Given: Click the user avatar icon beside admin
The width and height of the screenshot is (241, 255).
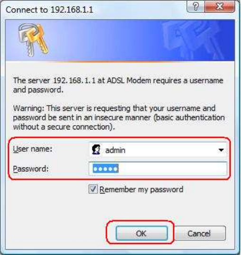Looking at the screenshot, I should (x=96, y=149).
